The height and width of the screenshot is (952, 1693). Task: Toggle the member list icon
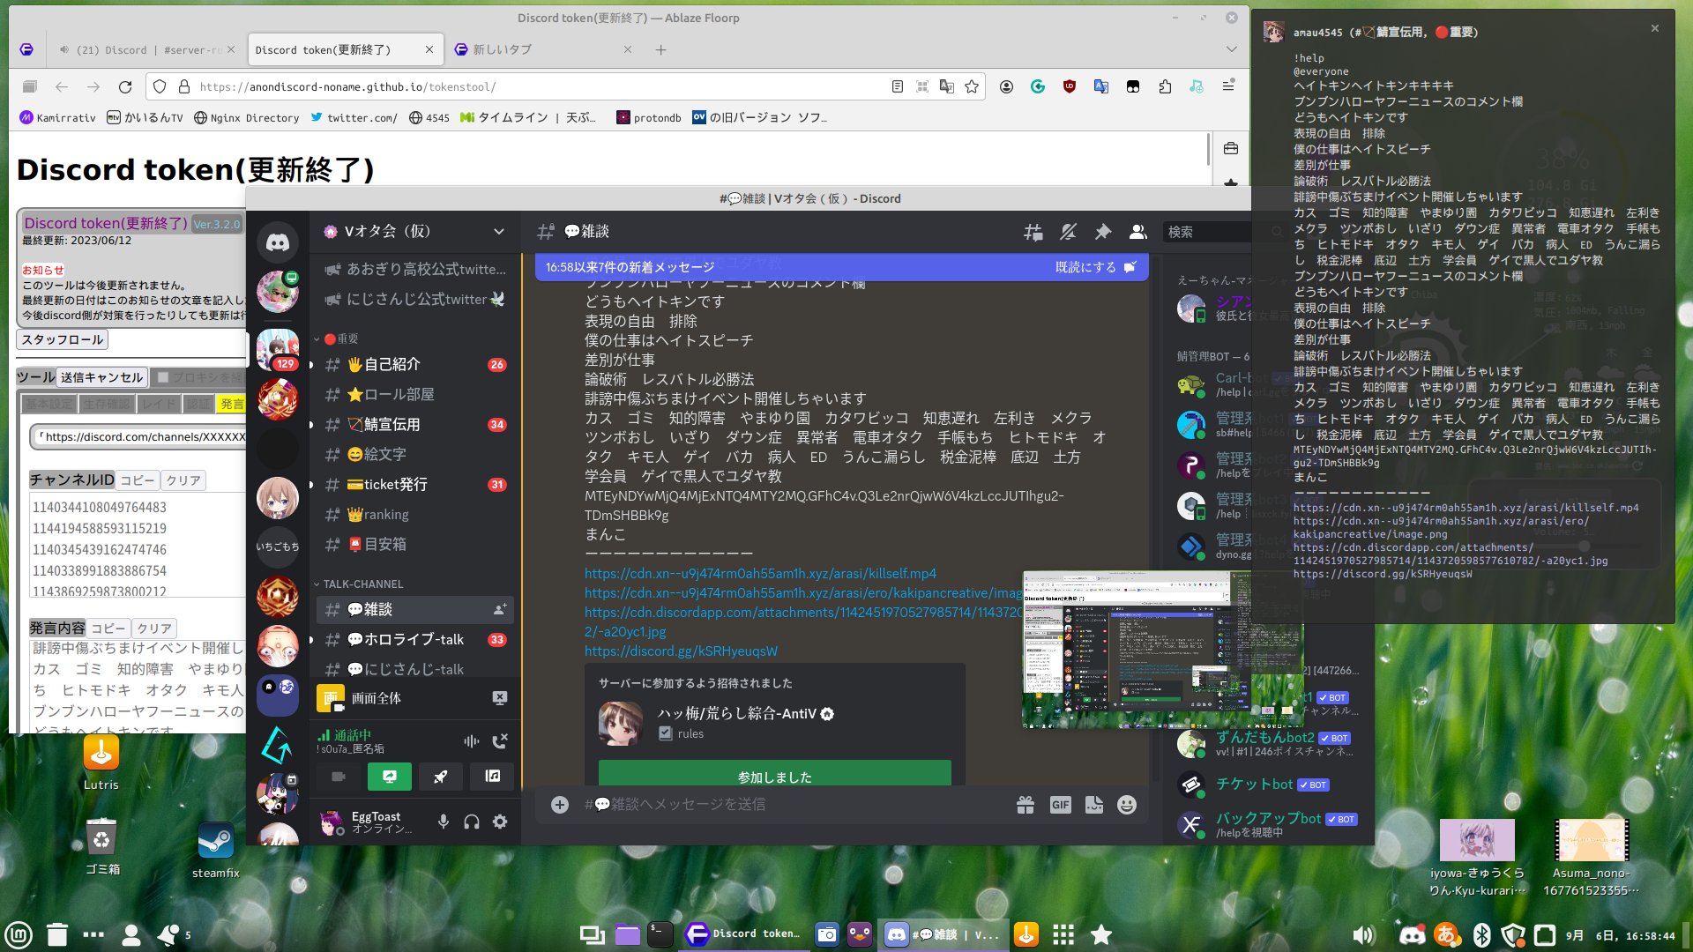[x=1137, y=232]
